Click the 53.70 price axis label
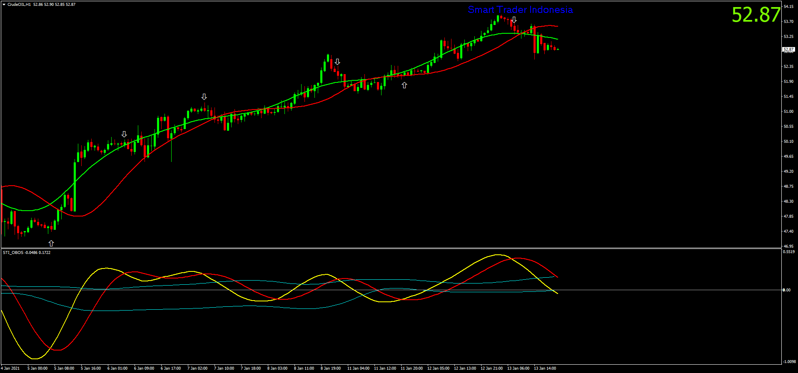Image resolution: width=798 pixels, height=373 pixels. point(788,22)
